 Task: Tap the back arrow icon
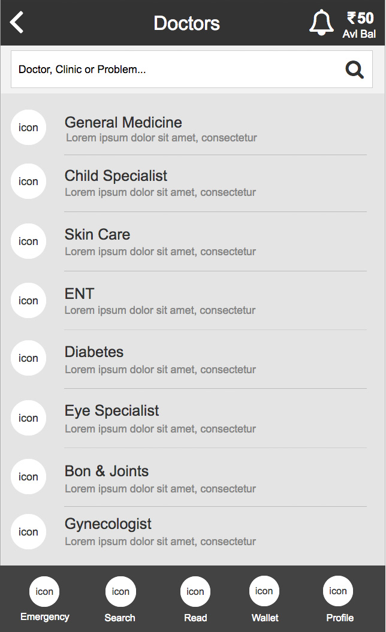pyautogui.click(x=17, y=23)
